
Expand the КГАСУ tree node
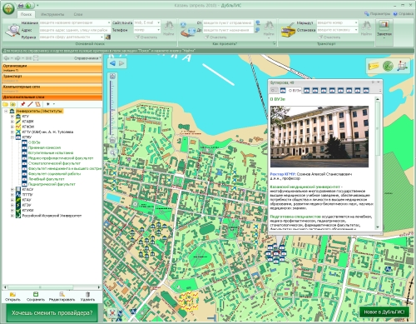(12, 190)
